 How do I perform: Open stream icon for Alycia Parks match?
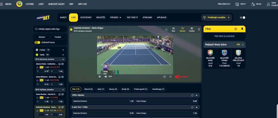[x=60, y=64]
